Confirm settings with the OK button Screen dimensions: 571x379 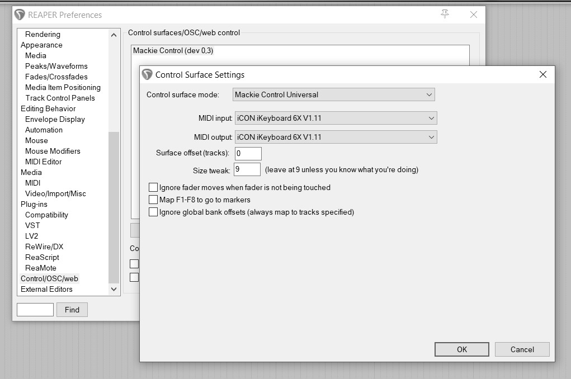[462, 349]
